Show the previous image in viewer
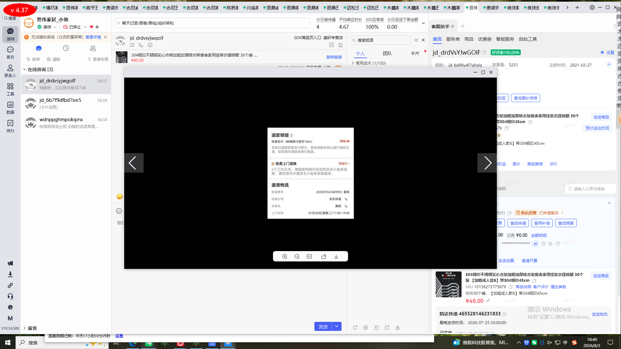The width and height of the screenshot is (621, 349). point(134,163)
